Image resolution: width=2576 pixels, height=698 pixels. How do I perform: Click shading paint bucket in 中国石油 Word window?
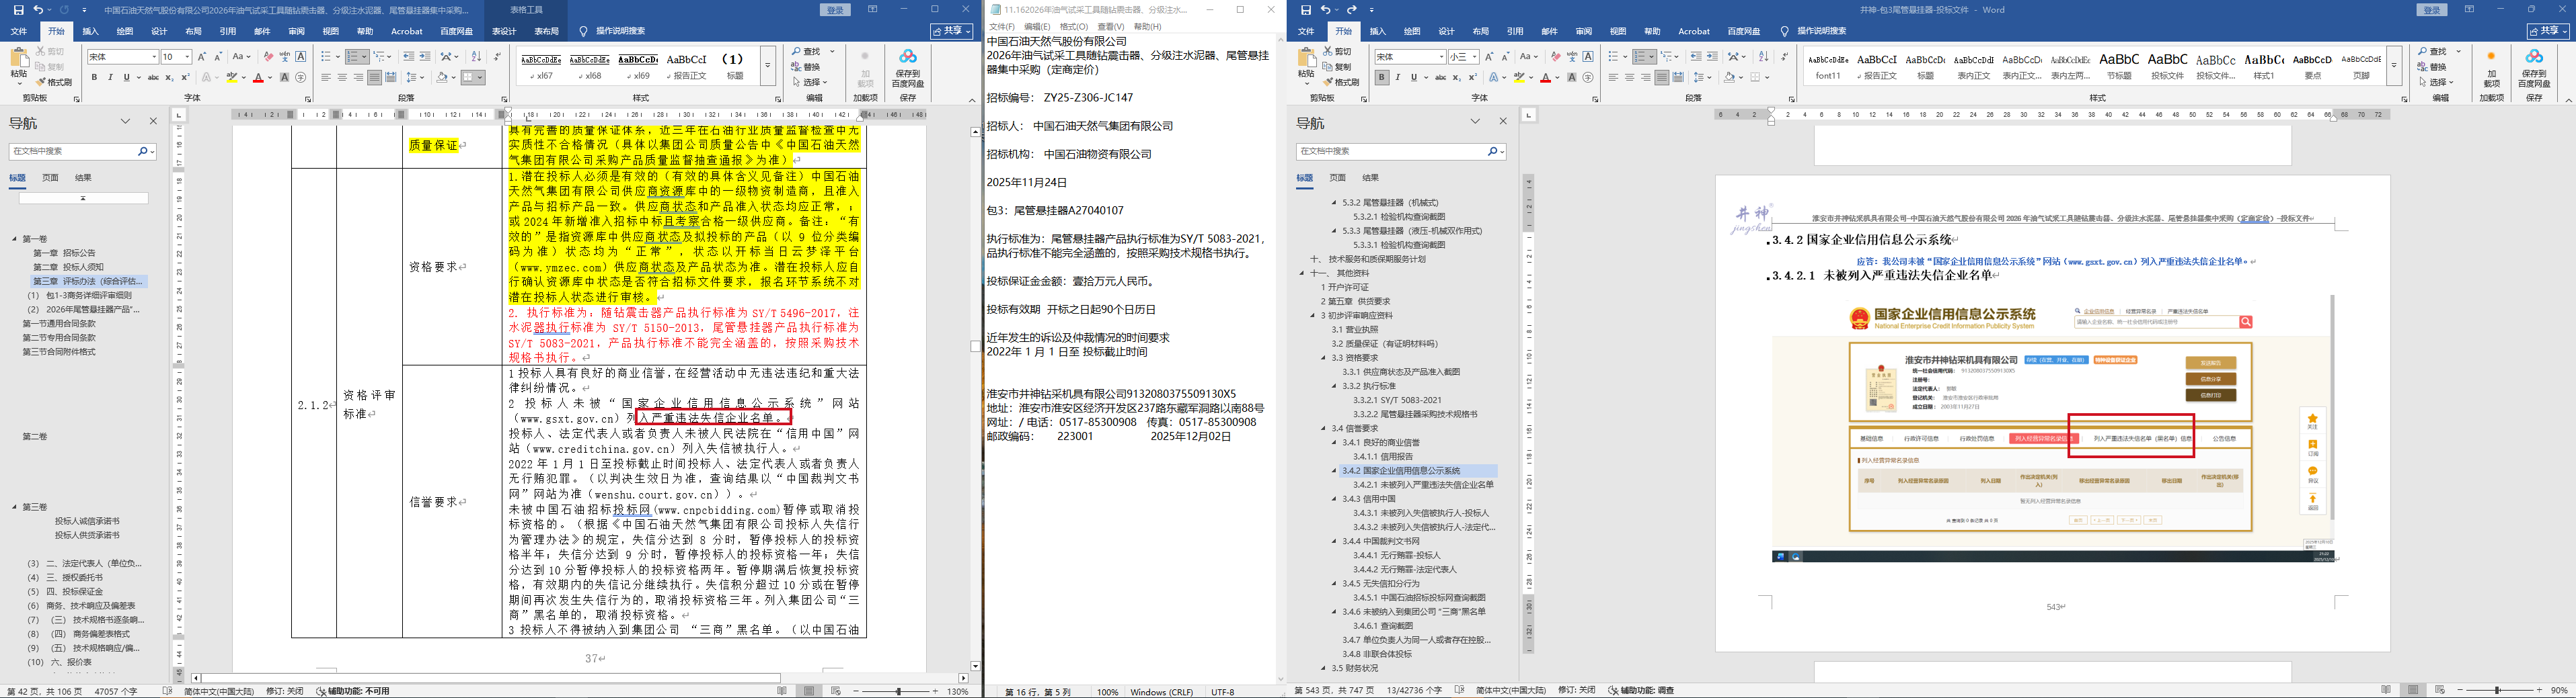(x=442, y=78)
